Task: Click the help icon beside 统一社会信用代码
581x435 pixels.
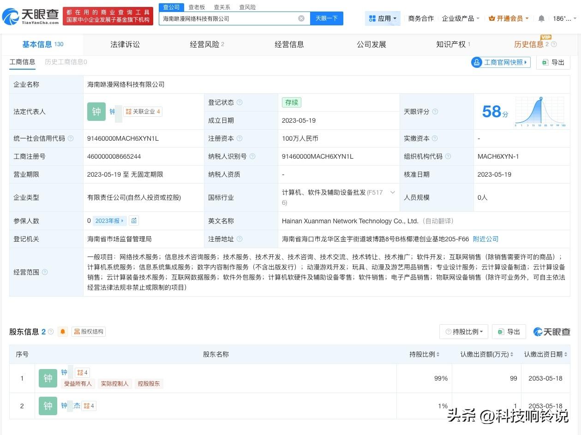Action: (x=70, y=138)
